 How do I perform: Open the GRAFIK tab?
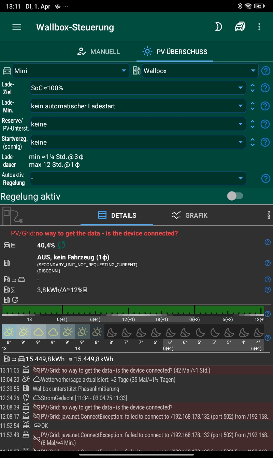coord(190,215)
